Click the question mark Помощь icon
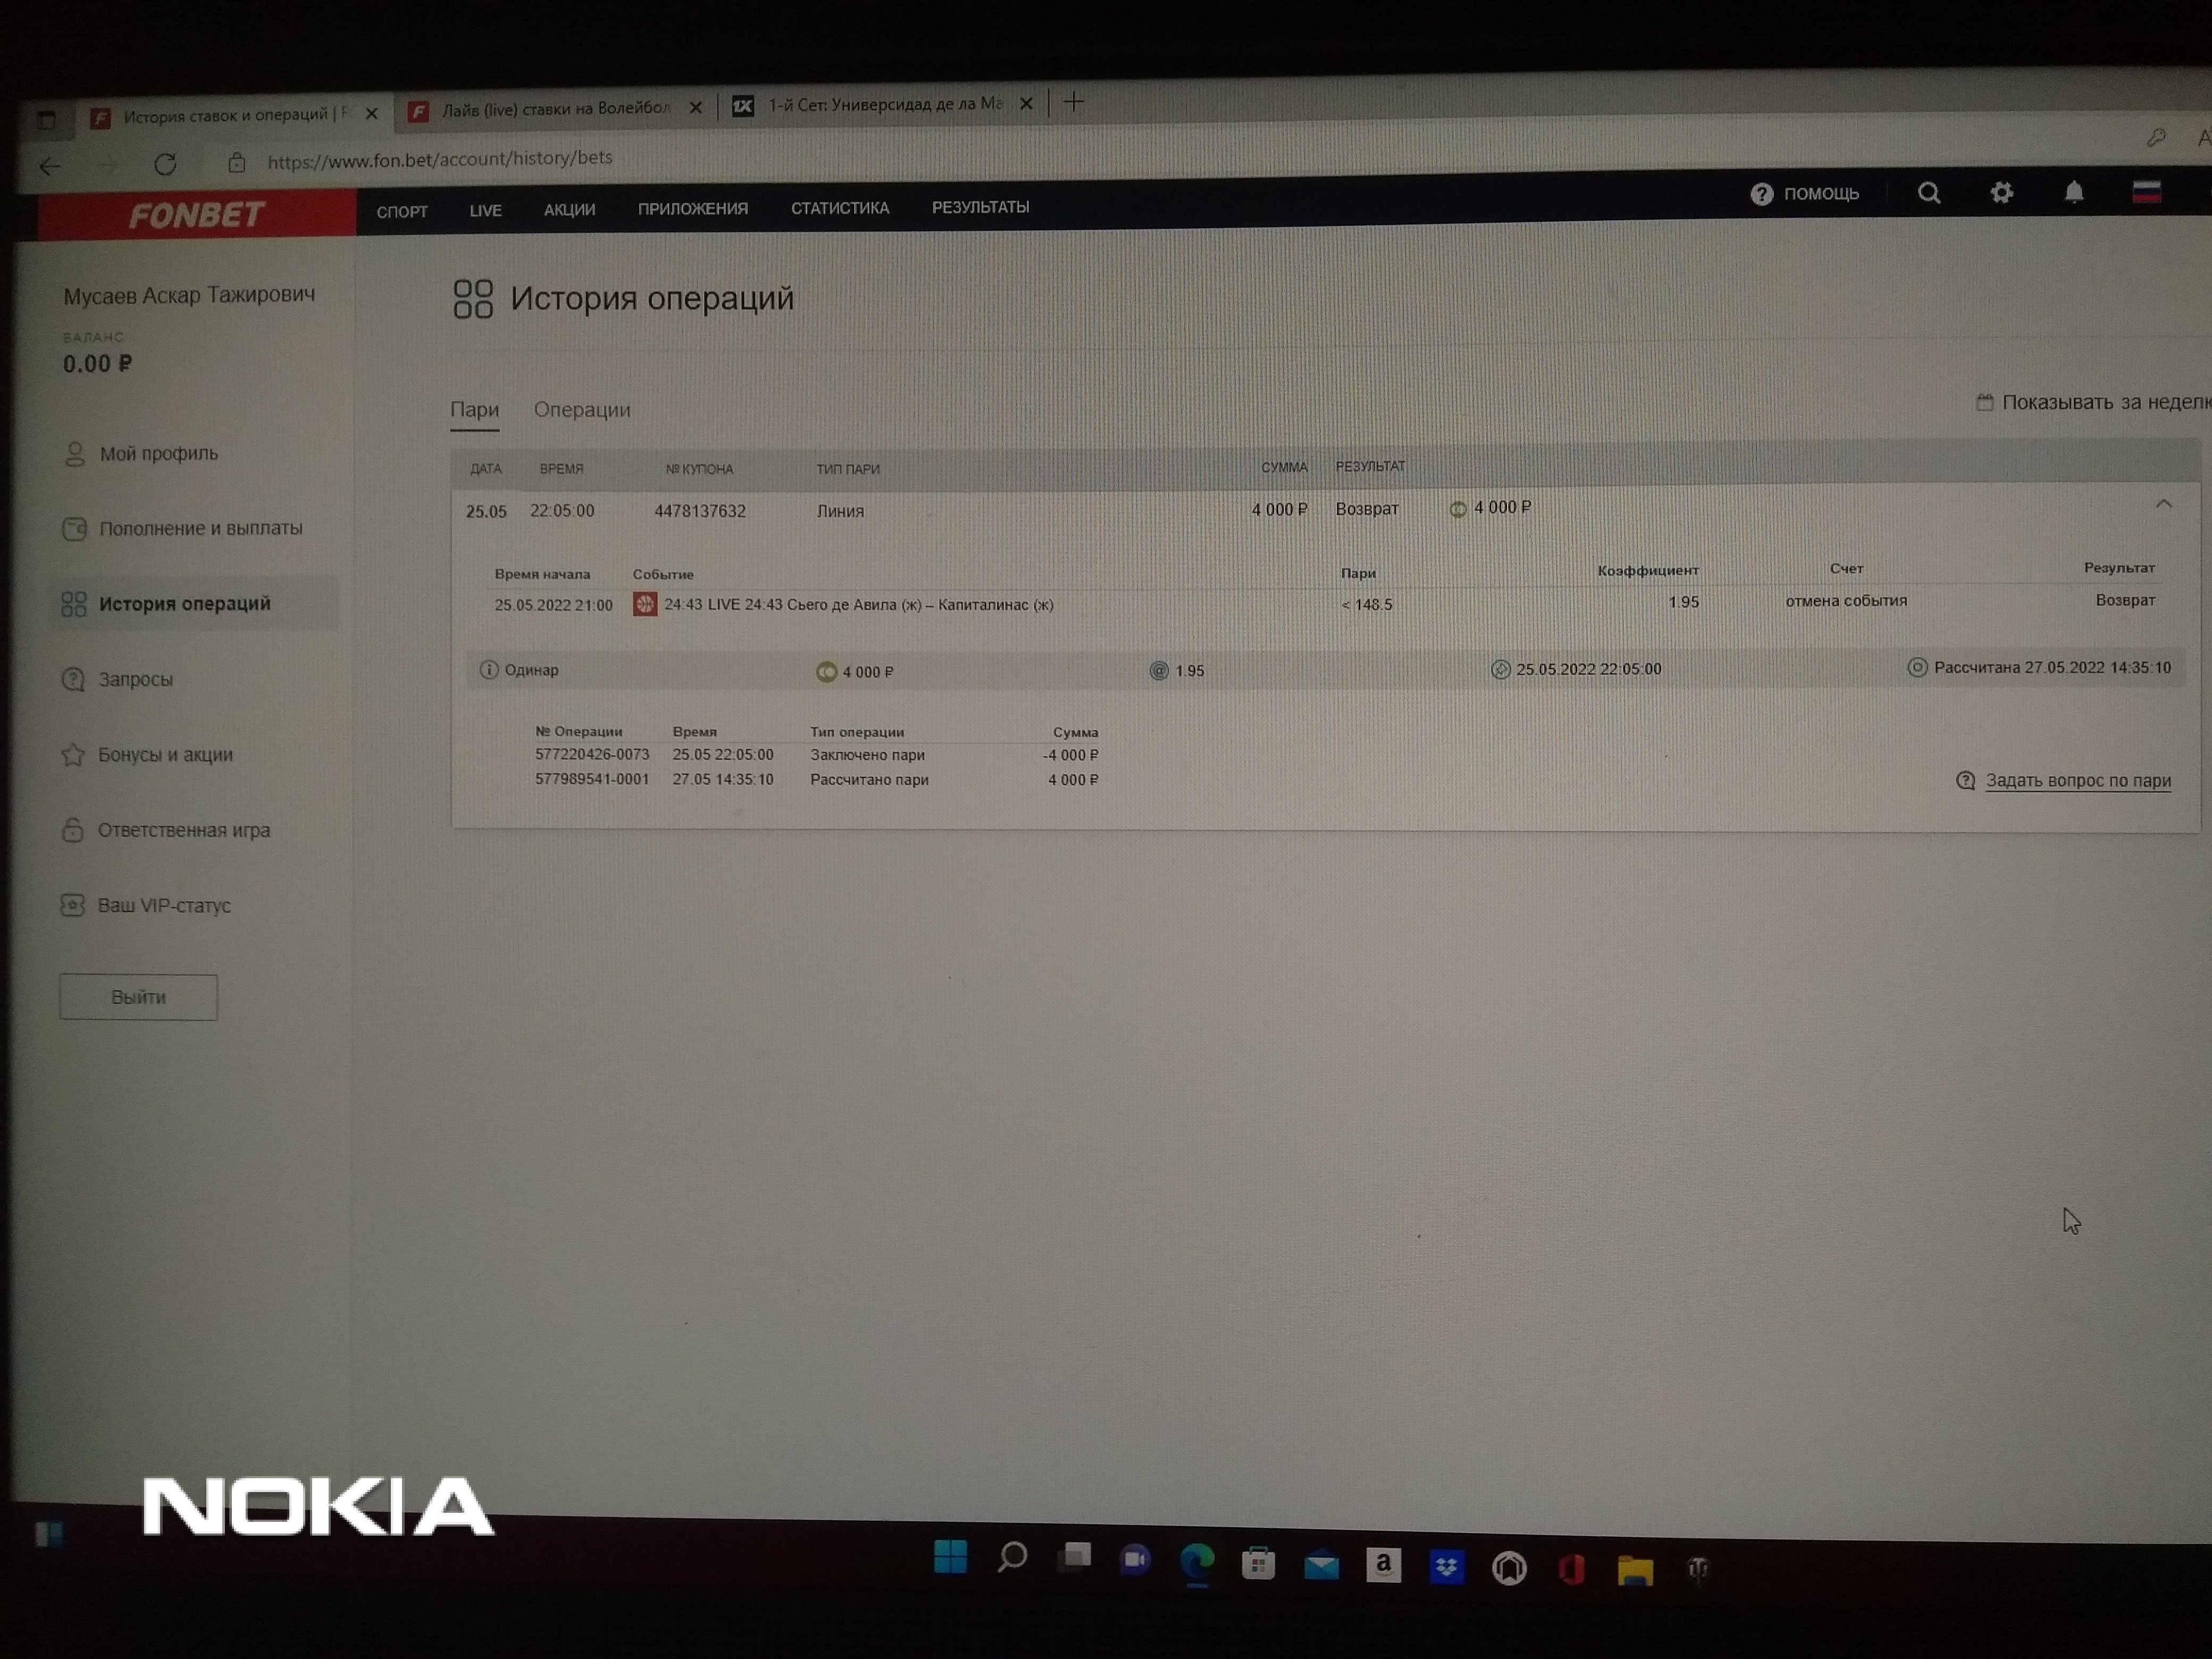Viewport: 2212px width, 1659px height. (1762, 194)
